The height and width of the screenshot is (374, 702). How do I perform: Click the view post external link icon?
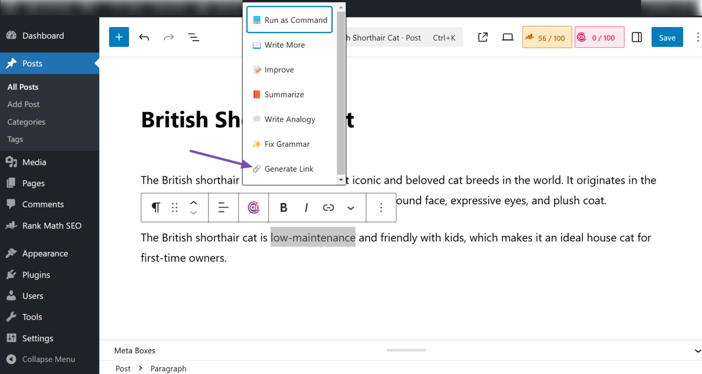(x=483, y=37)
